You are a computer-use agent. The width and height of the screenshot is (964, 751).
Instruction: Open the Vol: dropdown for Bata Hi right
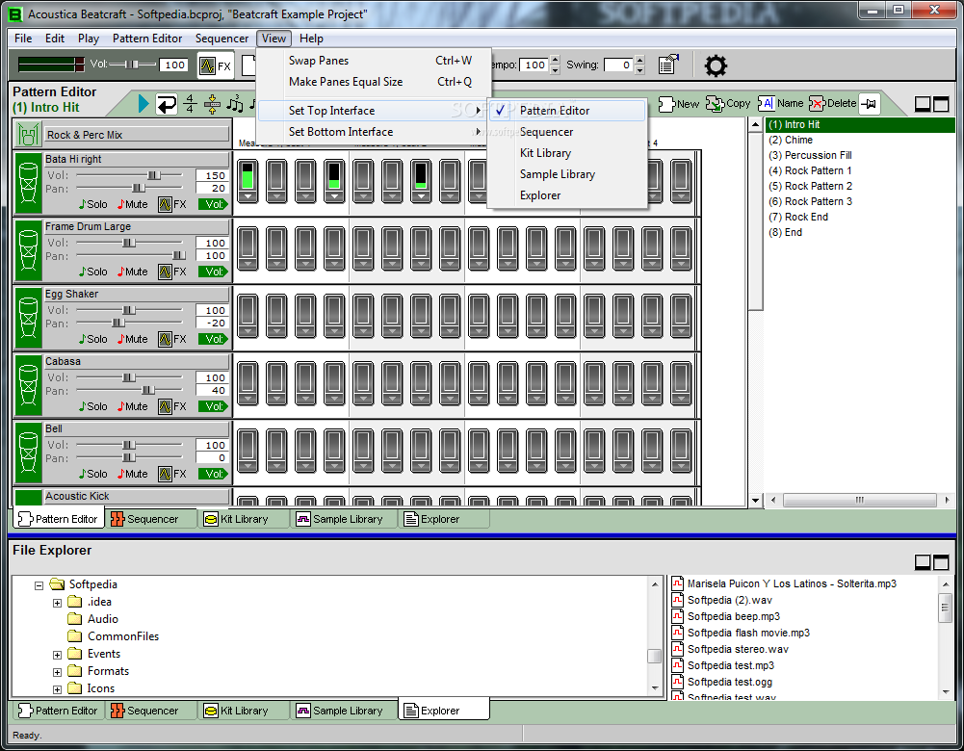click(x=213, y=205)
